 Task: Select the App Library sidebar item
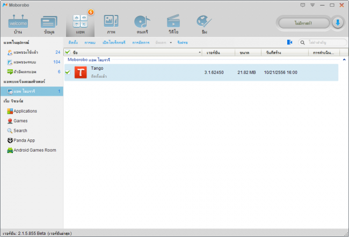(32, 91)
